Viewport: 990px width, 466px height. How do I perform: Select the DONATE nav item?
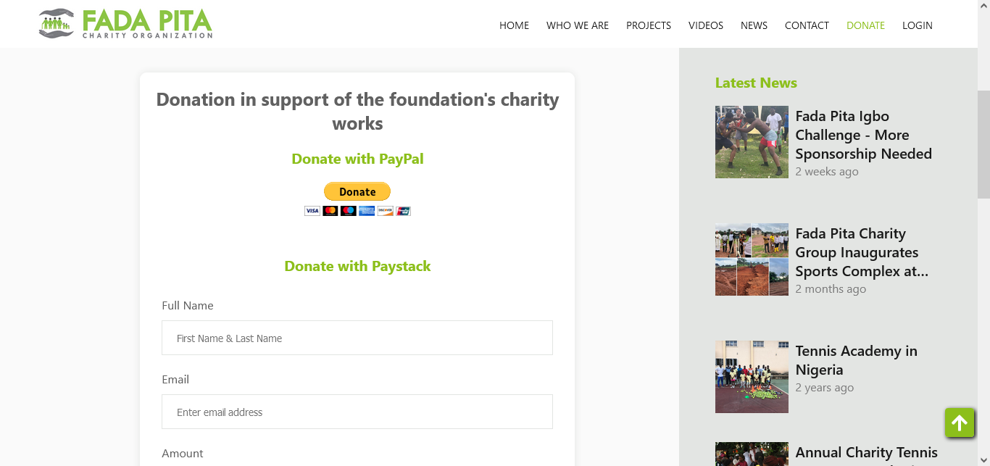point(865,25)
